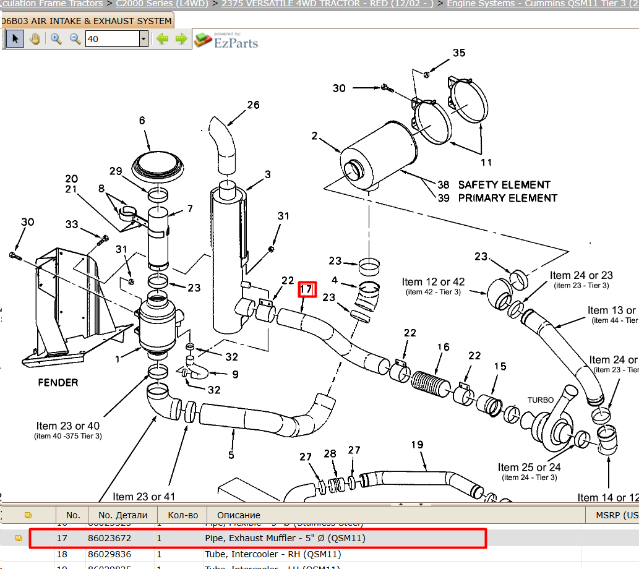Image resolution: width=639 pixels, height=569 pixels.
Task: Click the Item 23 or 41 label
Action: (144, 497)
